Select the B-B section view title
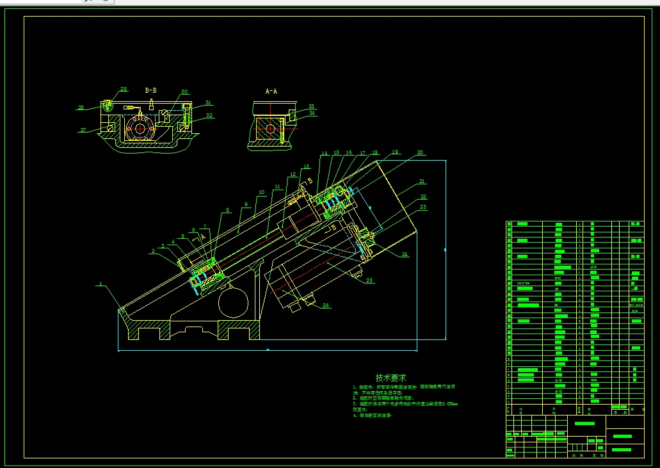660x468 pixels. (150, 90)
